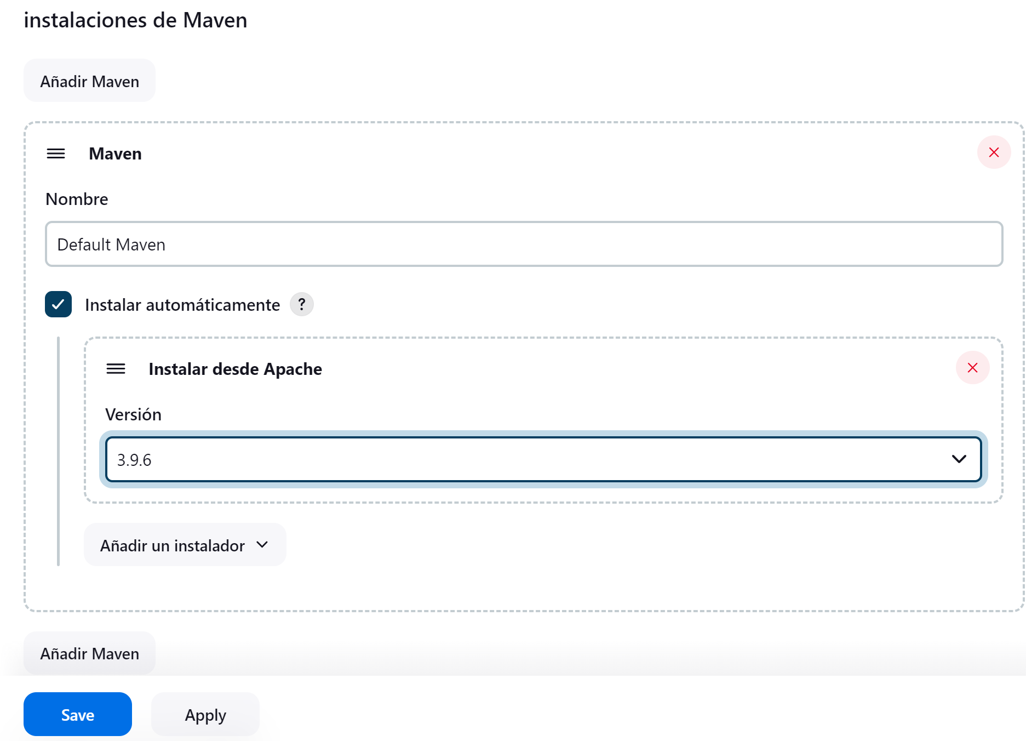Select the version dropdown chevron
The height and width of the screenshot is (741, 1026).
959,459
